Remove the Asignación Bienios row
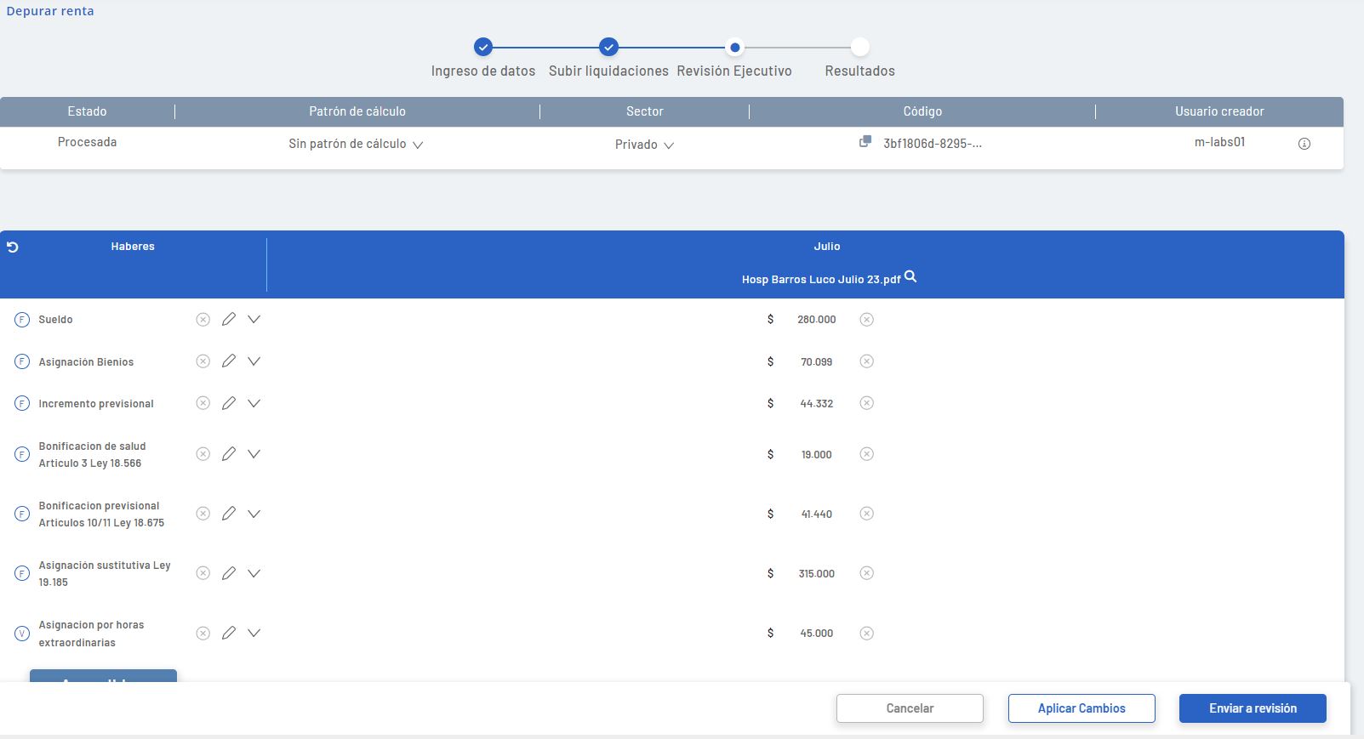The height and width of the screenshot is (739, 1364). 203,361
